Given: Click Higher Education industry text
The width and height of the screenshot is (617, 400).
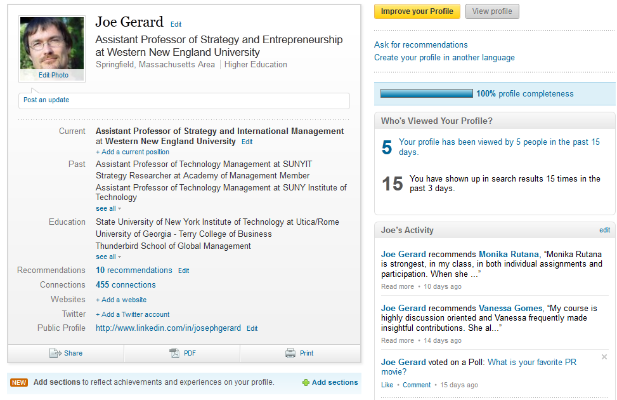Looking at the screenshot, I should 256,65.
